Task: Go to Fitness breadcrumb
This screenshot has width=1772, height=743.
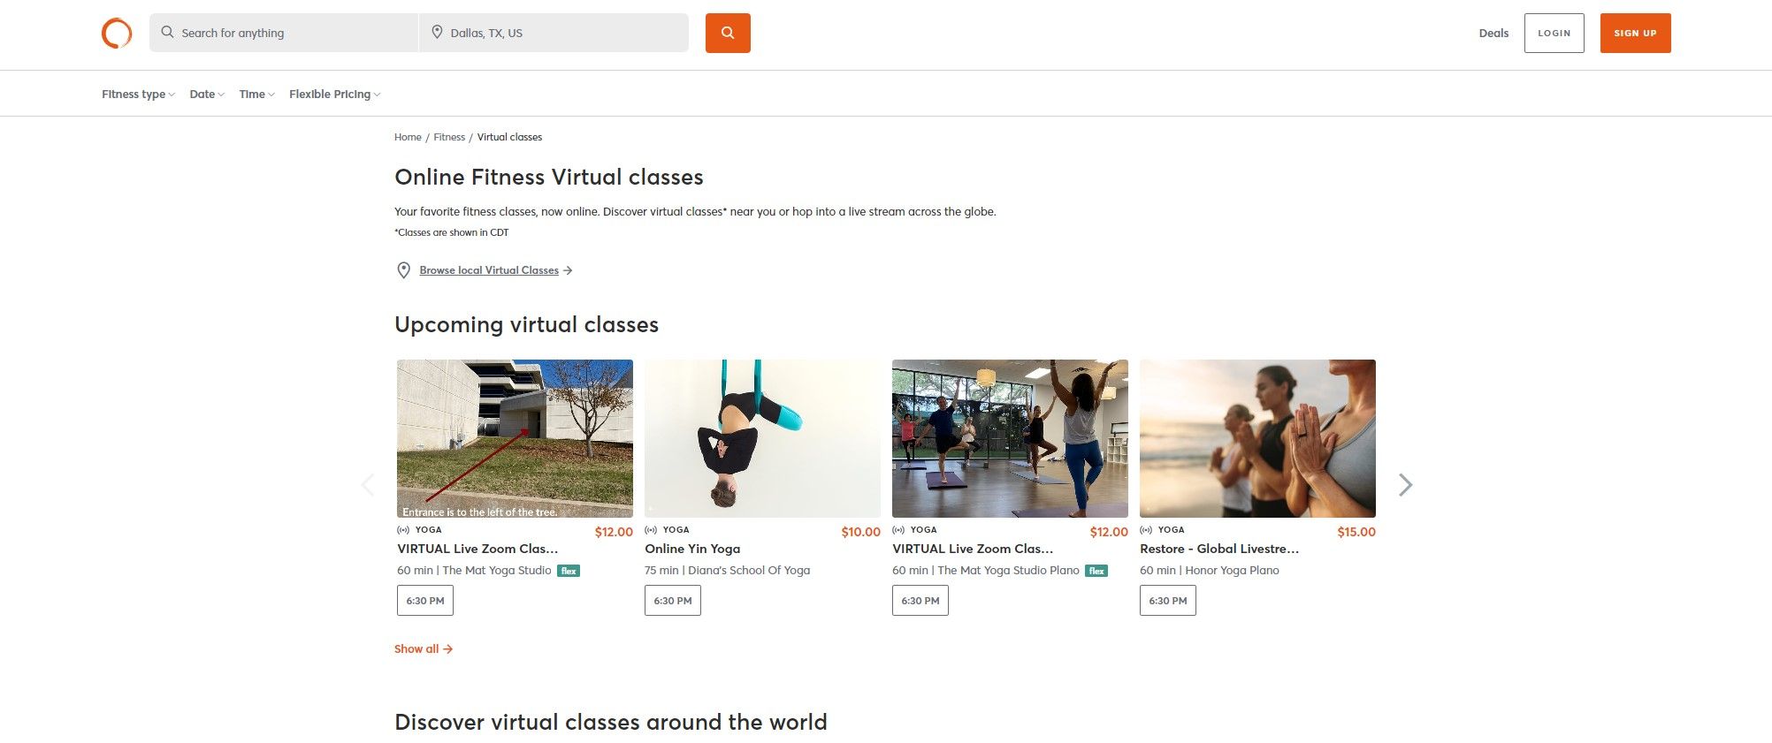Action: point(449,137)
